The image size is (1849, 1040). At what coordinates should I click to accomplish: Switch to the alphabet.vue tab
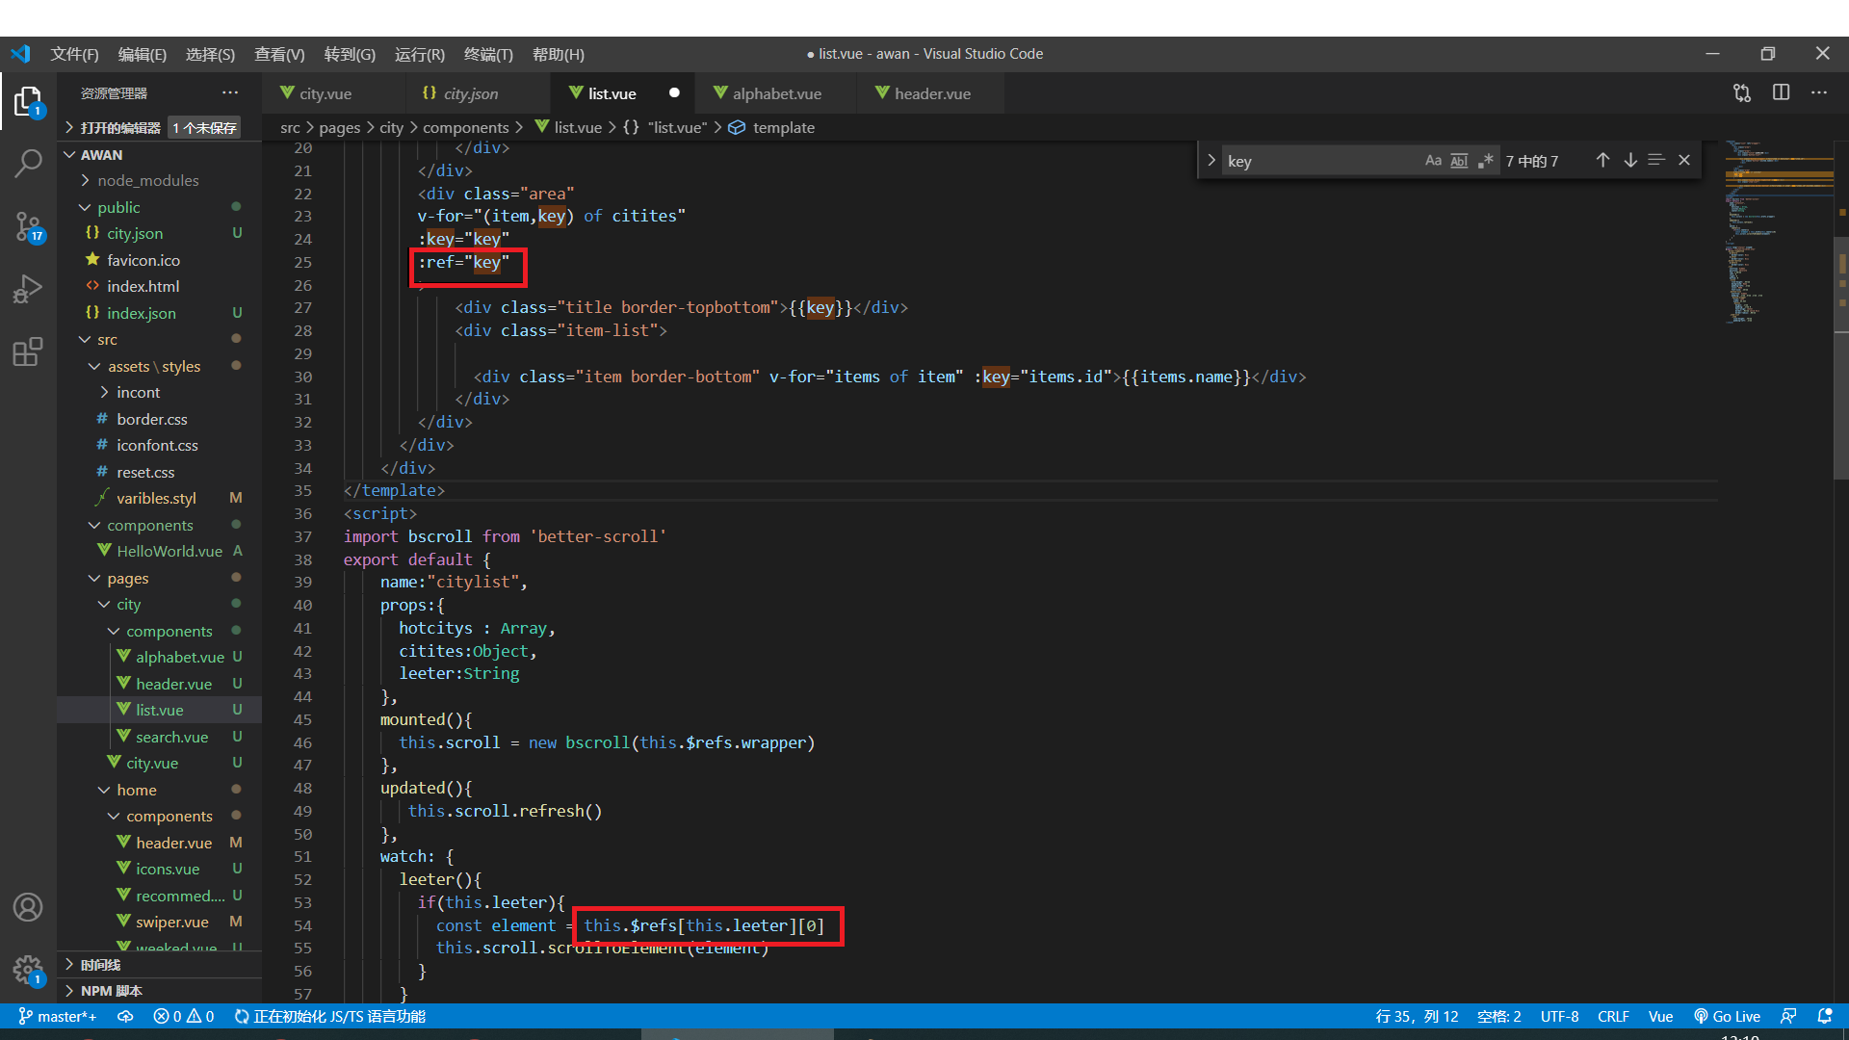point(776,93)
